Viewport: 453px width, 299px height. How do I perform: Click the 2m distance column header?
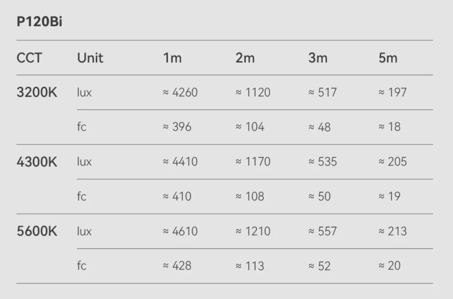coord(245,58)
